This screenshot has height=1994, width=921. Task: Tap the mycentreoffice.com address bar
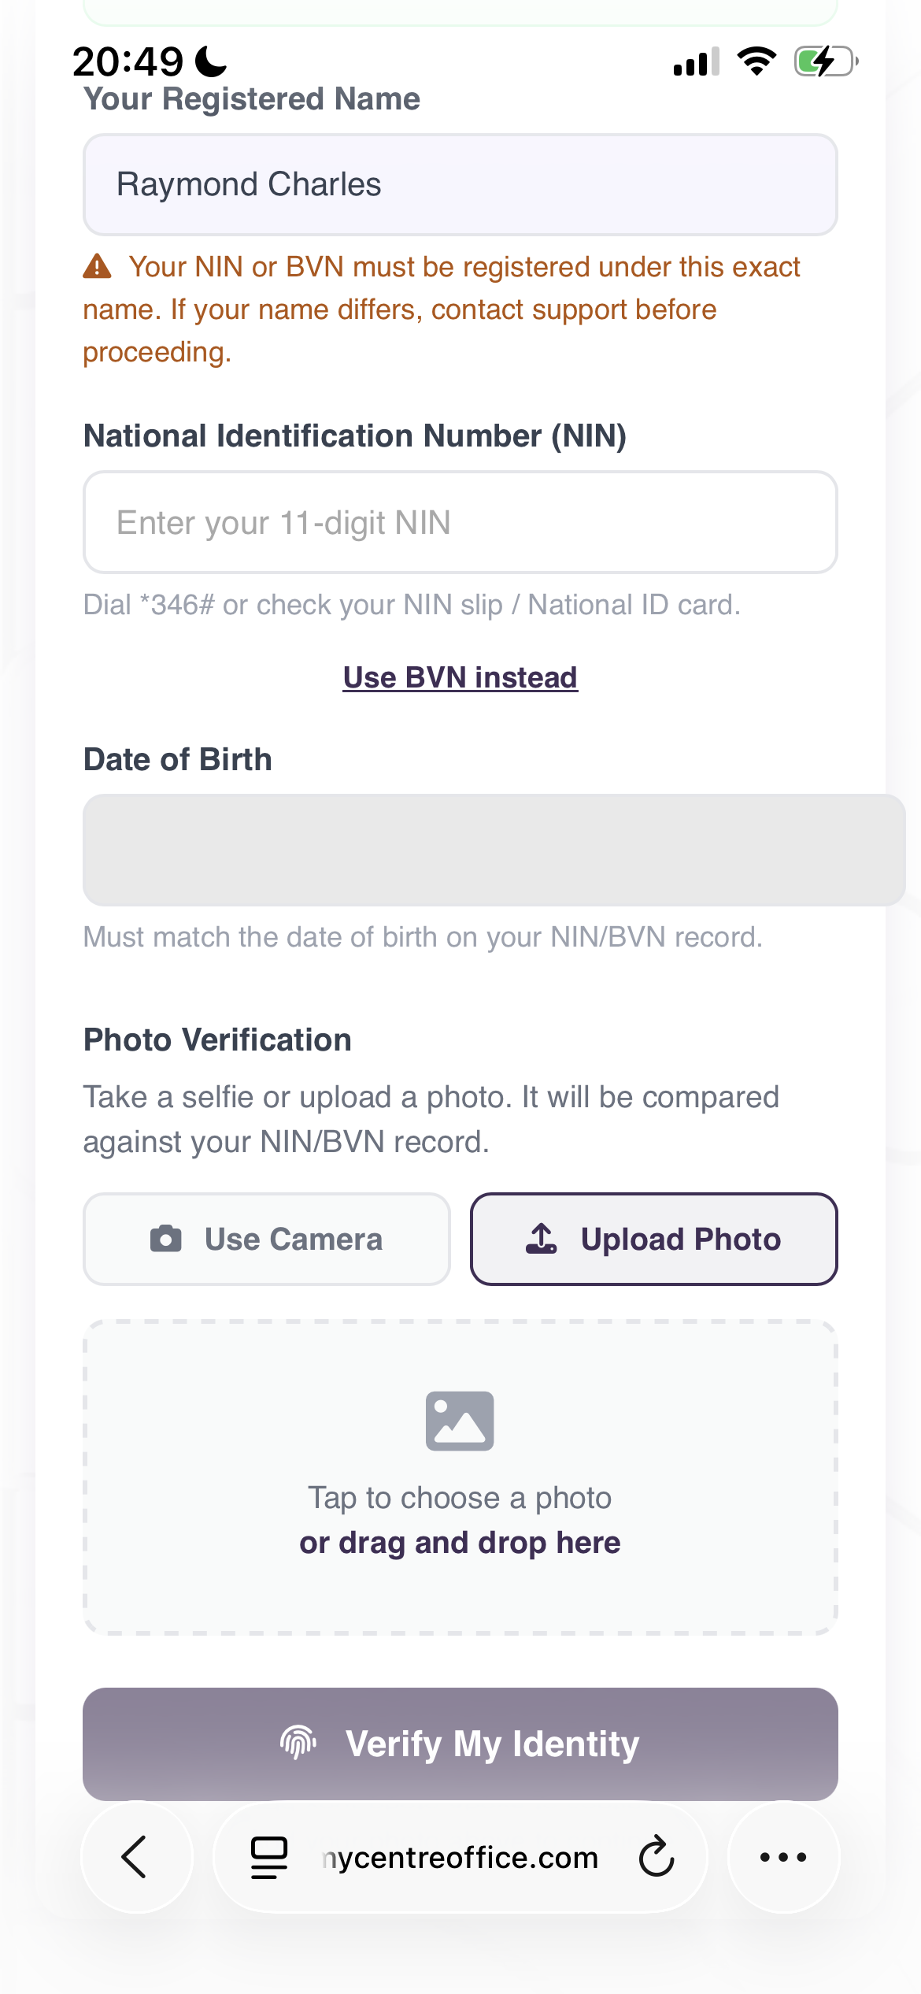tap(460, 1857)
